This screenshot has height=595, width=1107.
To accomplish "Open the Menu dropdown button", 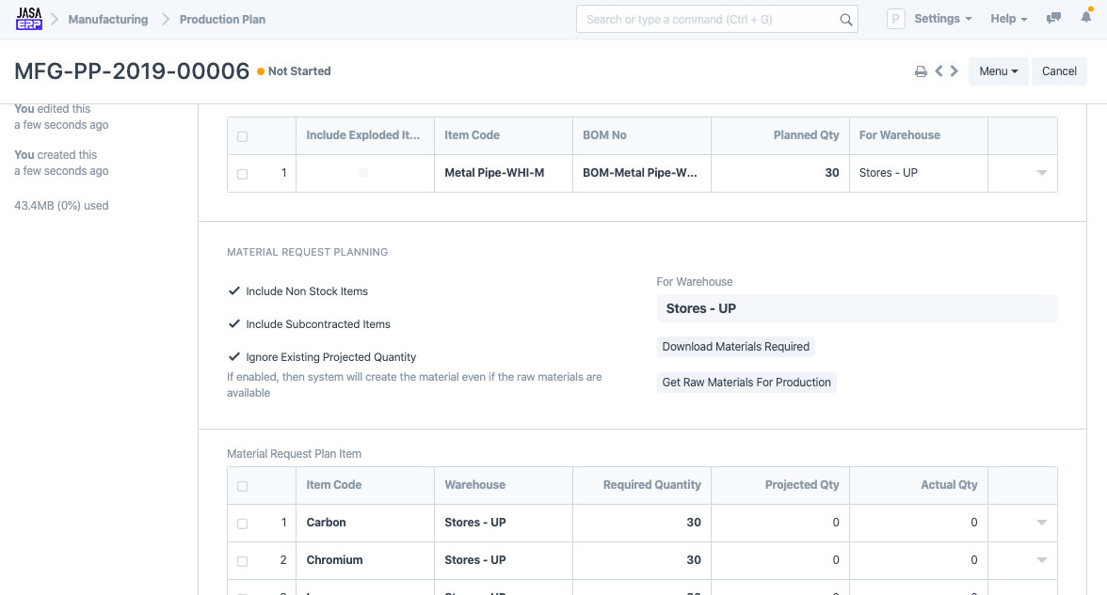I will click(998, 71).
